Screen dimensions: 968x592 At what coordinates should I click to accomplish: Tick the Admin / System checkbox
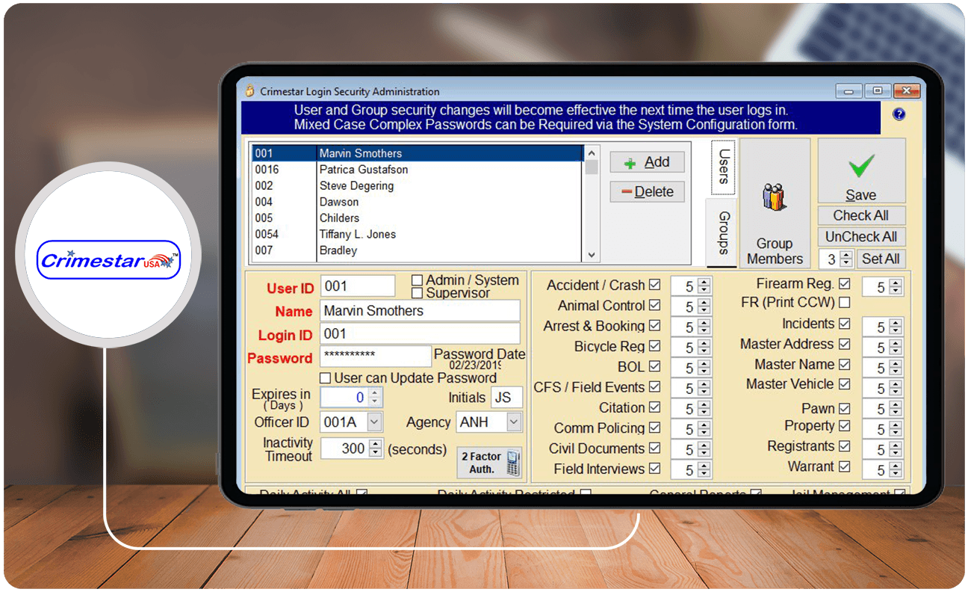pos(418,280)
